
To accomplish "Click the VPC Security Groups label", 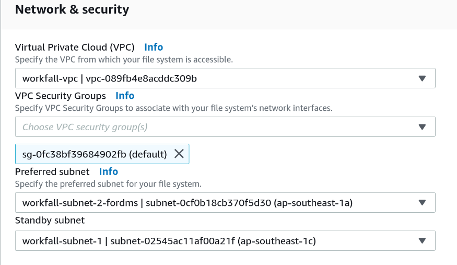I will click(61, 96).
